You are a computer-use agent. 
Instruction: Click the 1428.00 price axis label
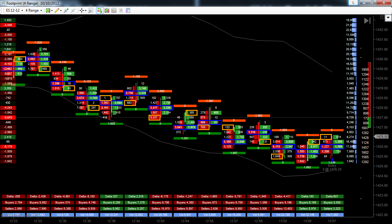[382, 108]
